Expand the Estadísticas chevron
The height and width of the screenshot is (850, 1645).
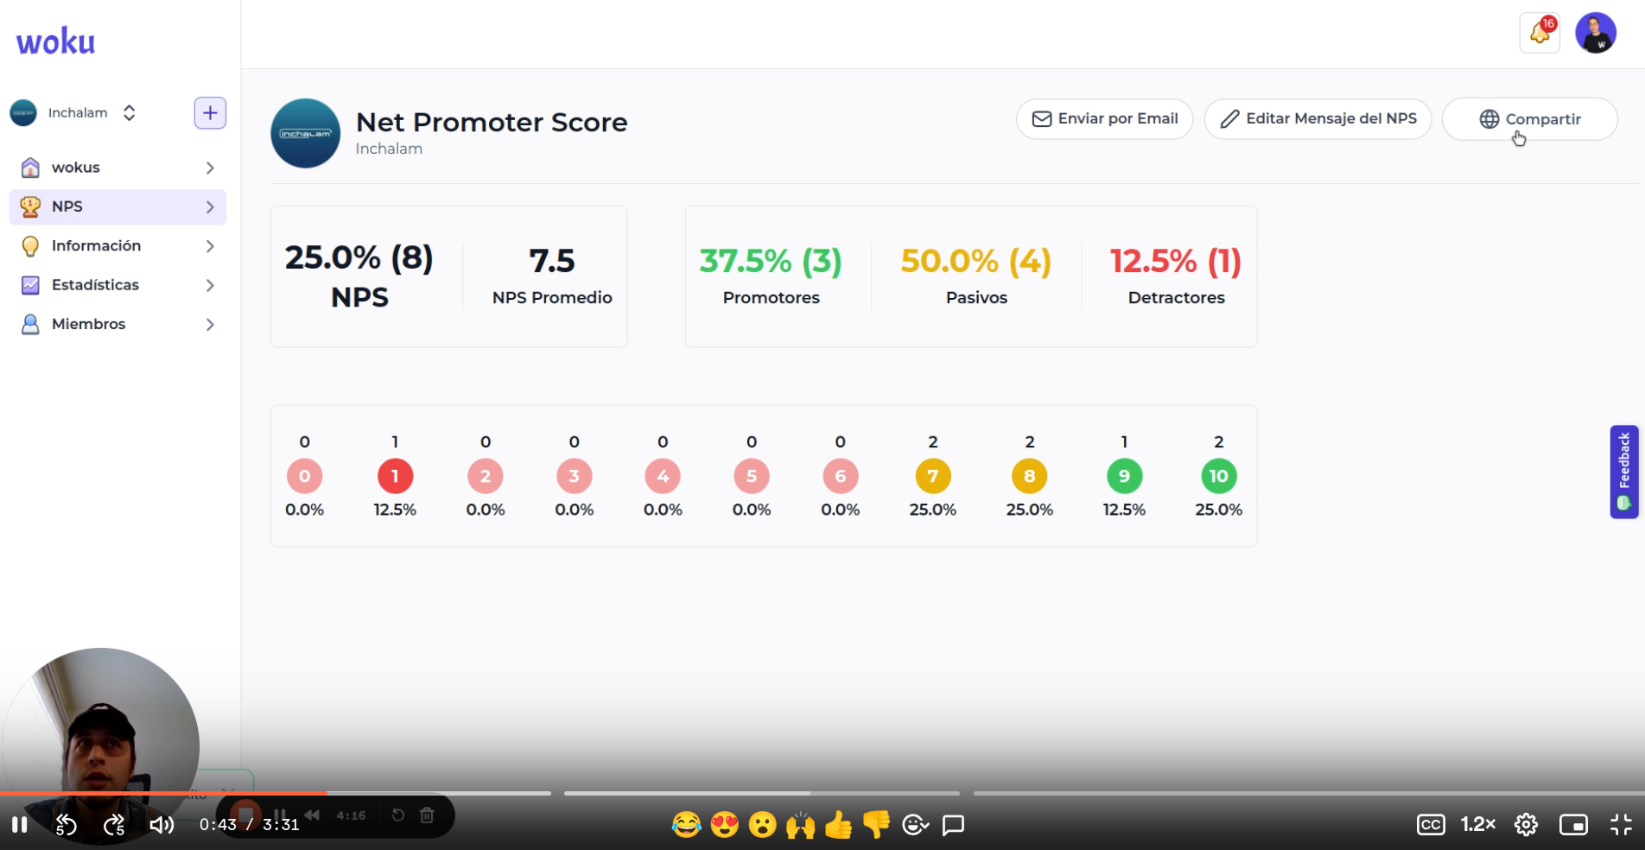tap(210, 285)
